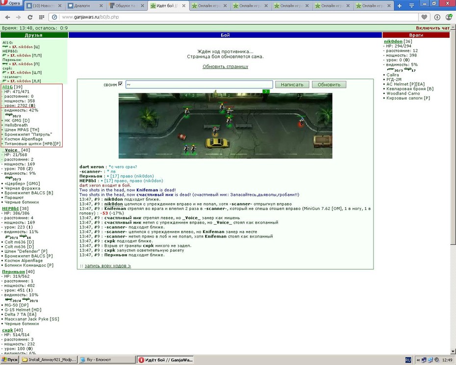Image resolution: width=456 pixels, height=365 pixels.
Task: Open a new tab with the plus icon
Action: (399, 6)
